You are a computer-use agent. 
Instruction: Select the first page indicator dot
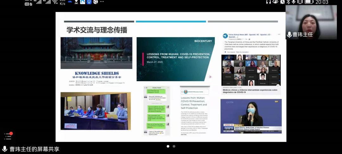tap(168, 146)
